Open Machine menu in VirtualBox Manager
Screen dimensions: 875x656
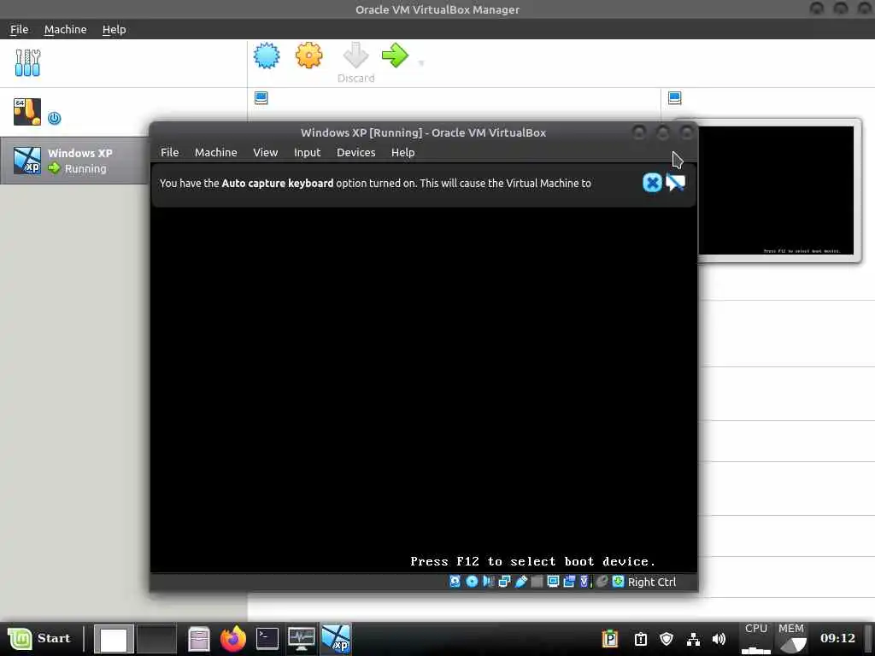point(65,30)
